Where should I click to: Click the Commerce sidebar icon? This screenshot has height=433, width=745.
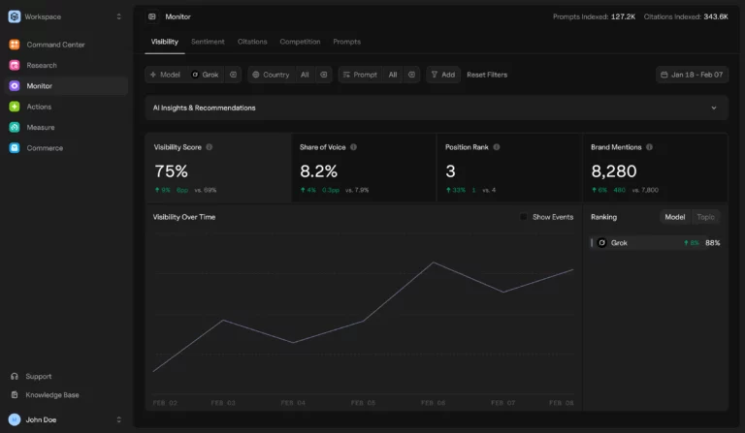tap(15, 148)
